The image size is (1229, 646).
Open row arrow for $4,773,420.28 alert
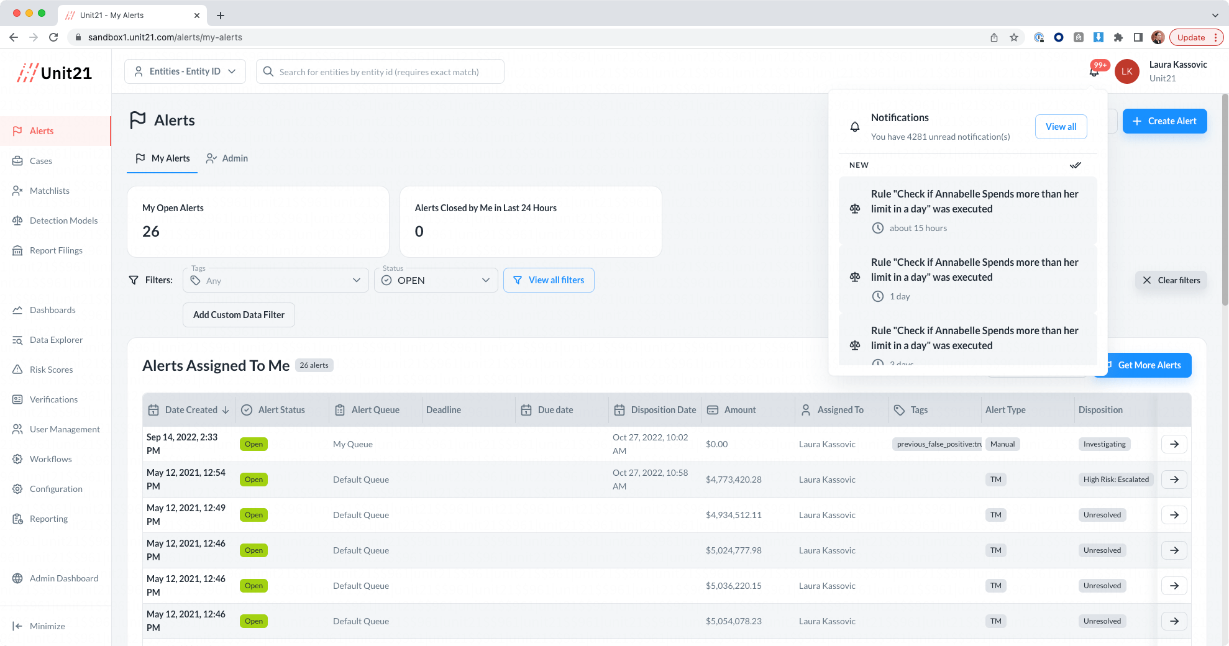click(x=1174, y=480)
